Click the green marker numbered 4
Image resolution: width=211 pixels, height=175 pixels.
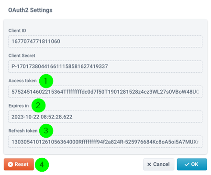42,164
